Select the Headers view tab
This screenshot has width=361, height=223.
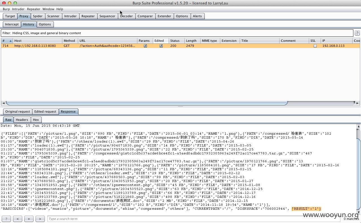22,120
